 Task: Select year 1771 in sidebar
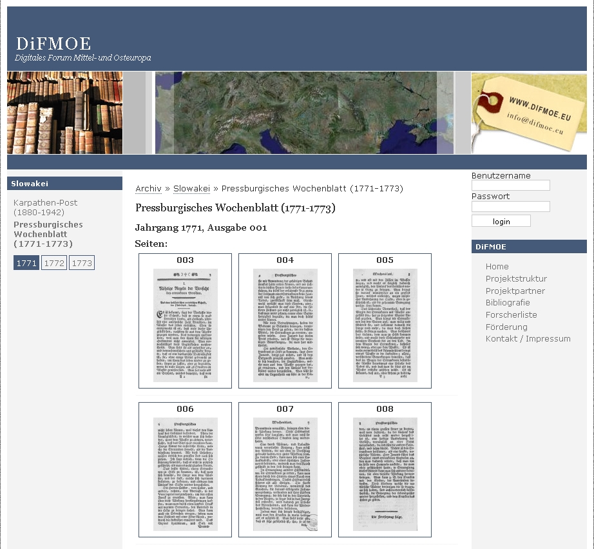[x=26, y=263]
